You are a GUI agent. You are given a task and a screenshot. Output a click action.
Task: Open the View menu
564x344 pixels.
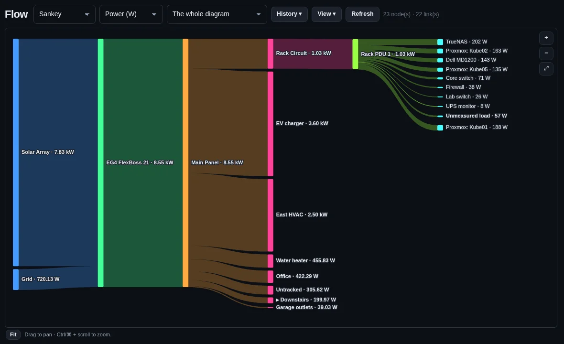pos(326,14)
